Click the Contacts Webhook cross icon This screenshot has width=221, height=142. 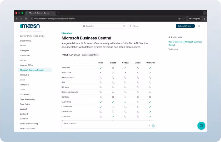pos(150,97)
